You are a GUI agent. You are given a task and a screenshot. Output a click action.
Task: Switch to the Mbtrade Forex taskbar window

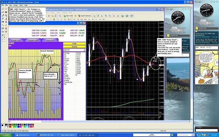click(25, 135)
